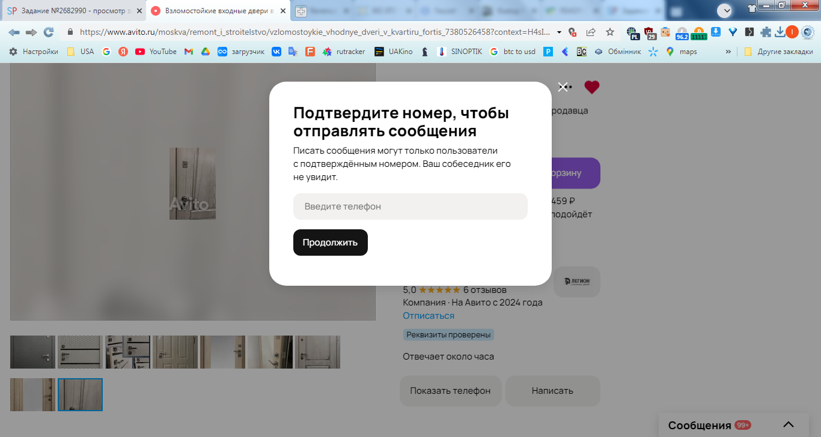
Task: Open the rutracker bookmark
Action: [x=344, y=52]
